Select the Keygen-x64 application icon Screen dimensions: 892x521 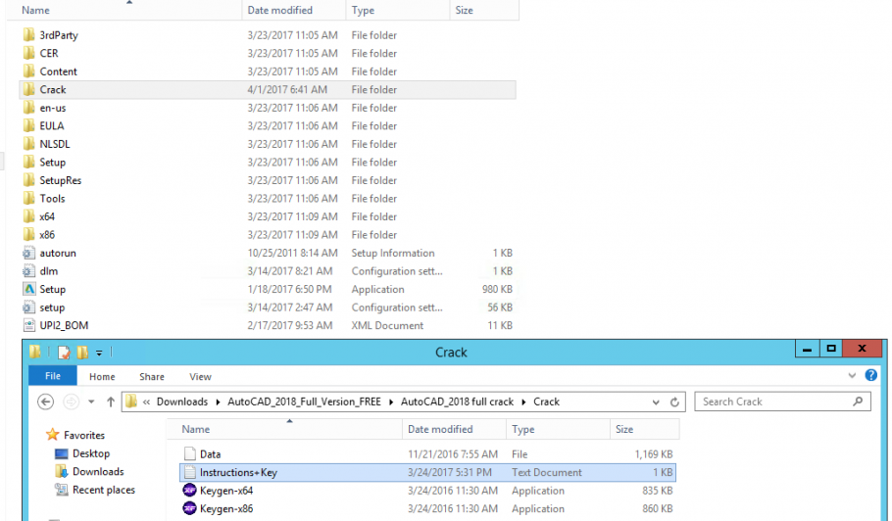189,491
